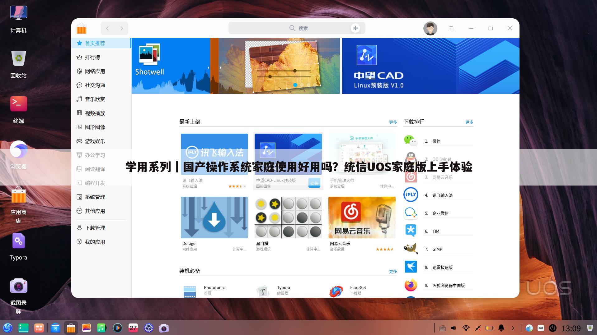Click the Wi-Fi tray icon
The width and height of the screenshot is (597, 335).
coord(466,328)
